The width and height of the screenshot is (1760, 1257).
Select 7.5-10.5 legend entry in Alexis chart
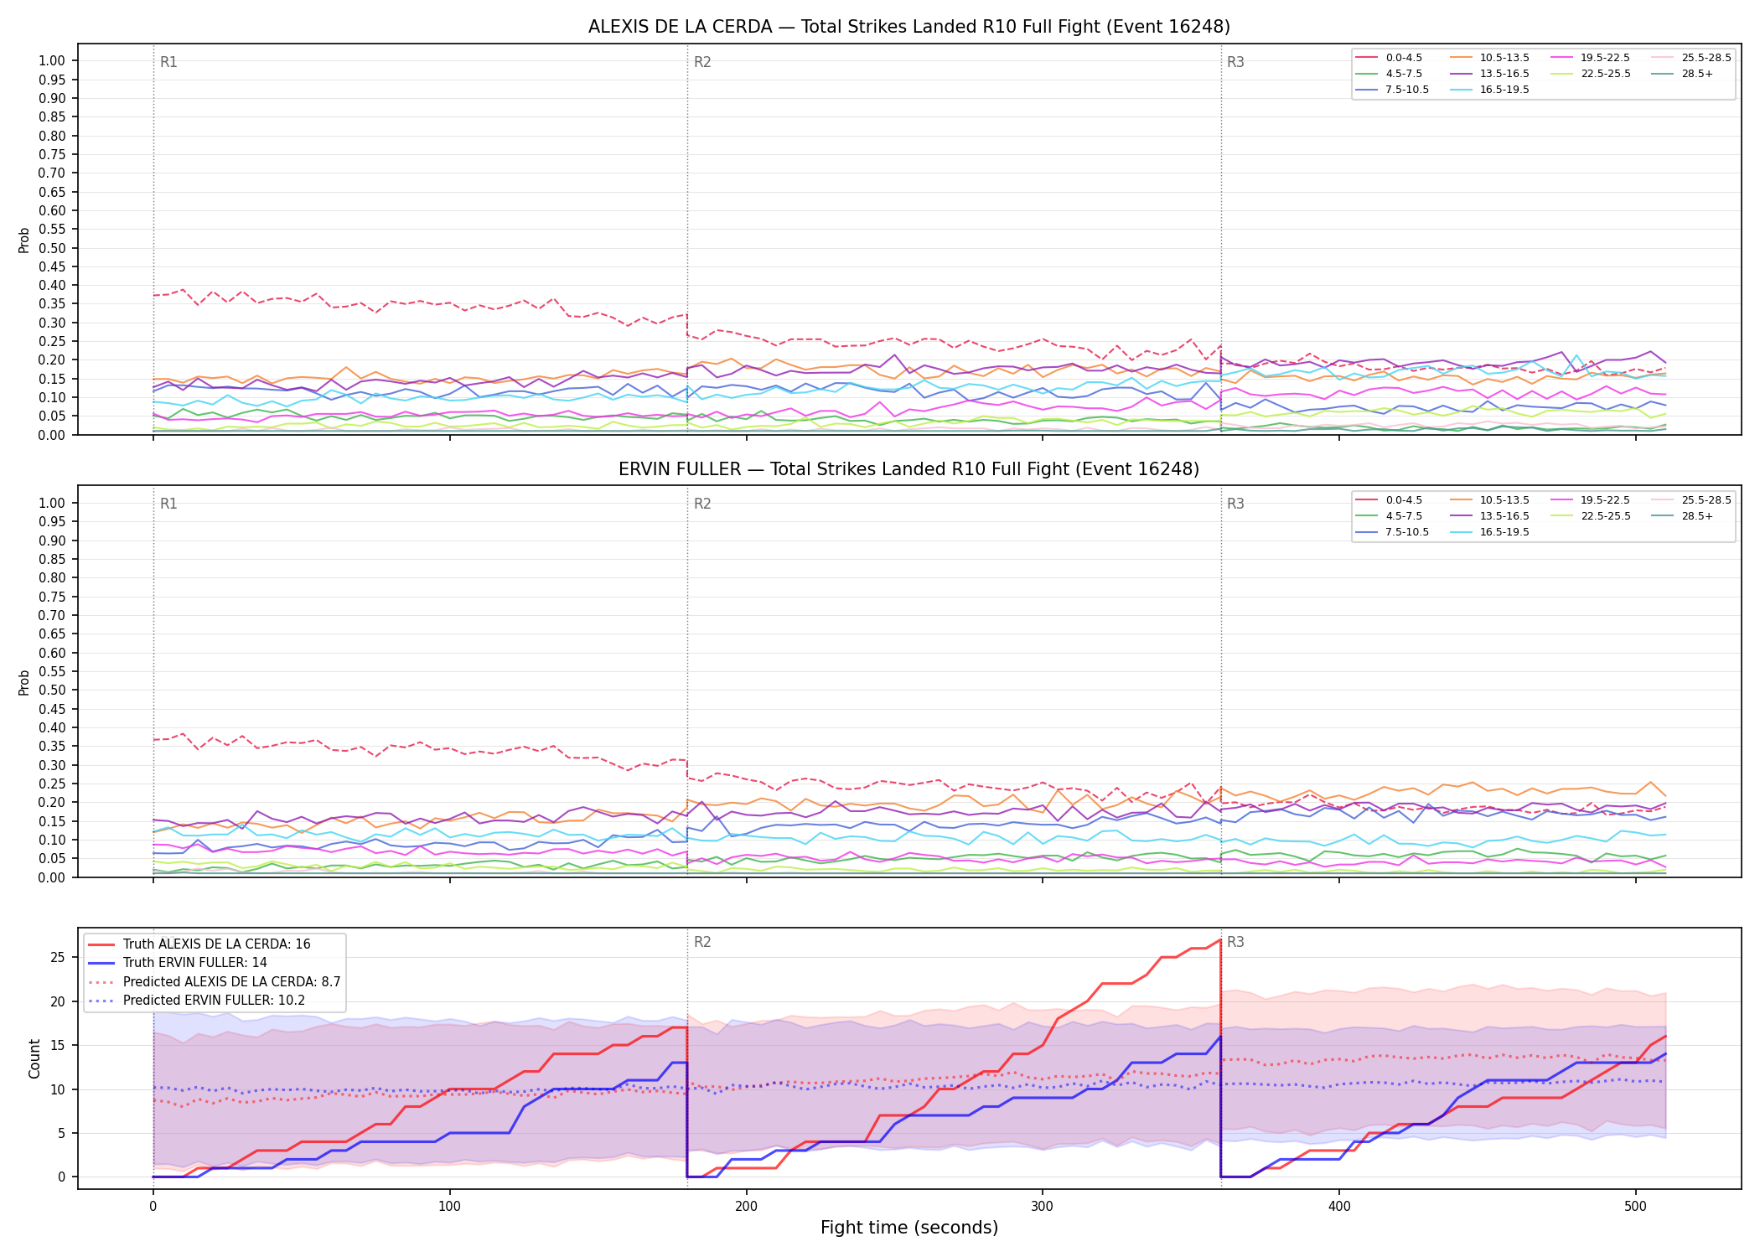(x=1392, y=90)
